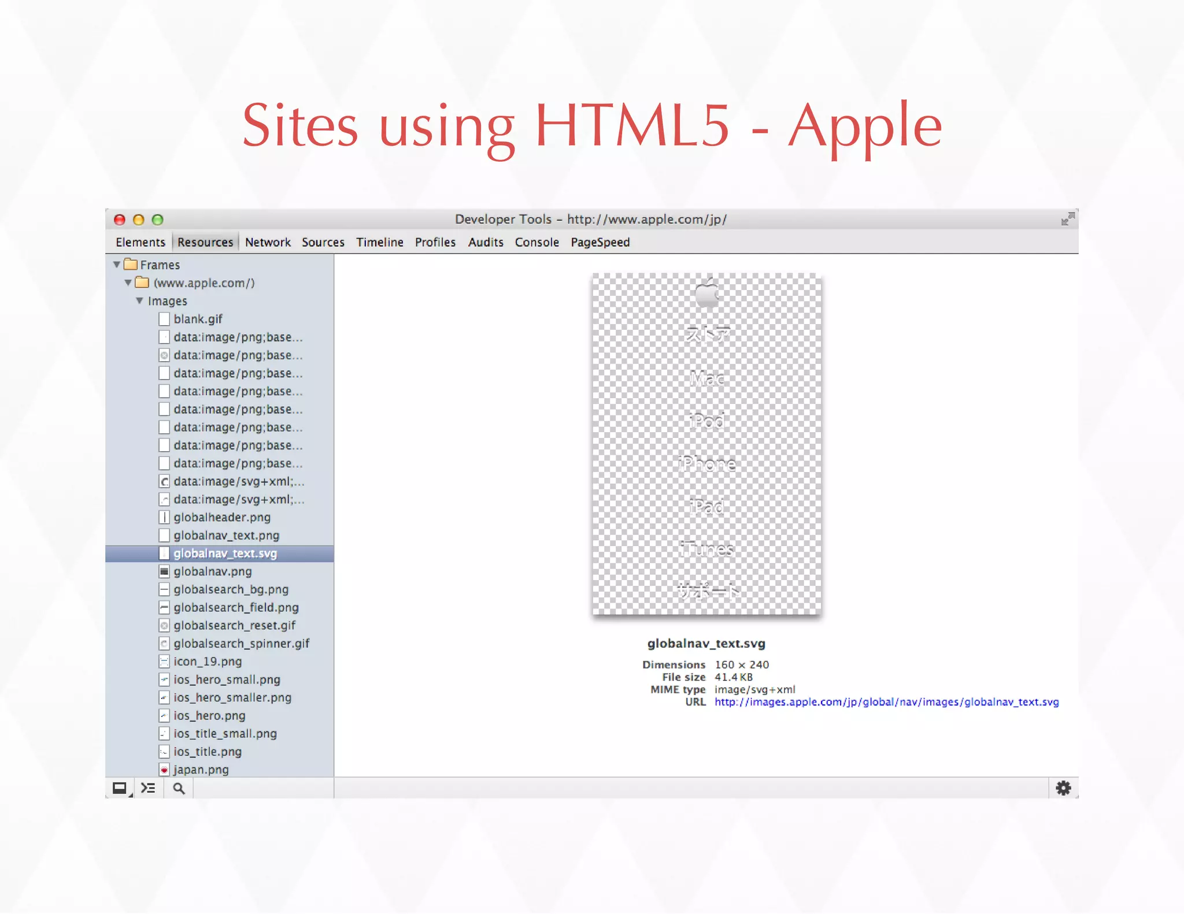Click the japan.png file icon
Screen dimensions: 1184x914
click(x=164, y=770)
